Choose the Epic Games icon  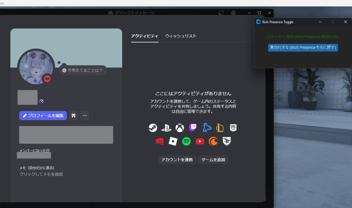tap(233, 127)
